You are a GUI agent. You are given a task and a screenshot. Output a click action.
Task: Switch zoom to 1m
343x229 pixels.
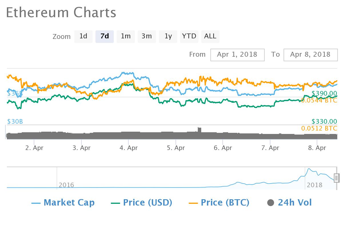click(125, 36)
